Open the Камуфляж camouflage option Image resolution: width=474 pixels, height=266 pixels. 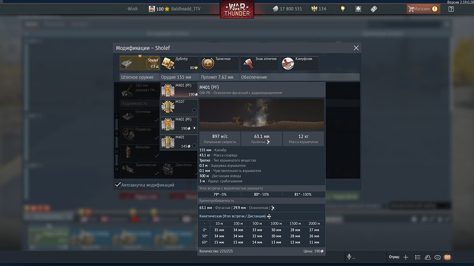point(299,63)
